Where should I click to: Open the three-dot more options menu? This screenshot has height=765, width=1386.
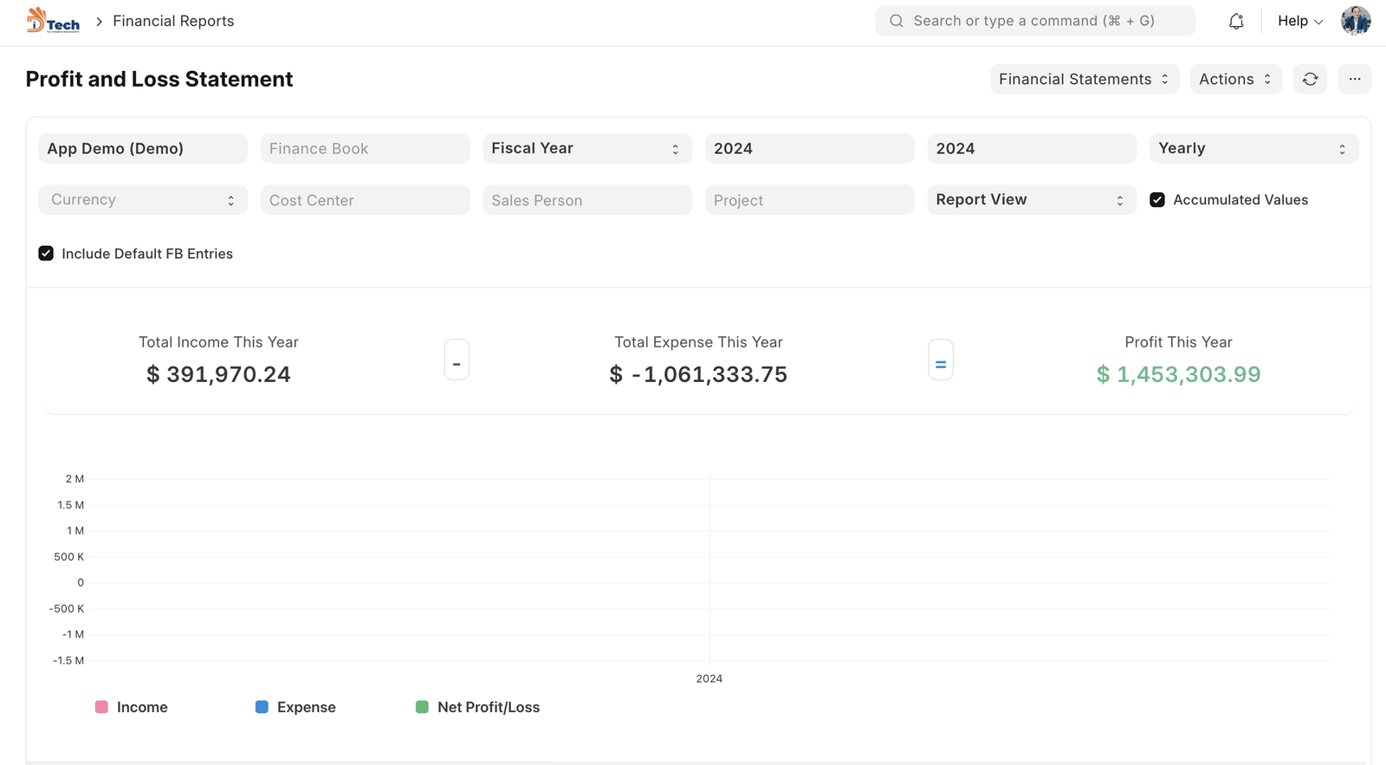[x=1355, y=79]
